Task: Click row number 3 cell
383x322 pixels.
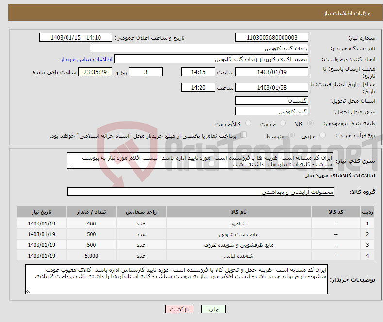Action: point(367,245)
